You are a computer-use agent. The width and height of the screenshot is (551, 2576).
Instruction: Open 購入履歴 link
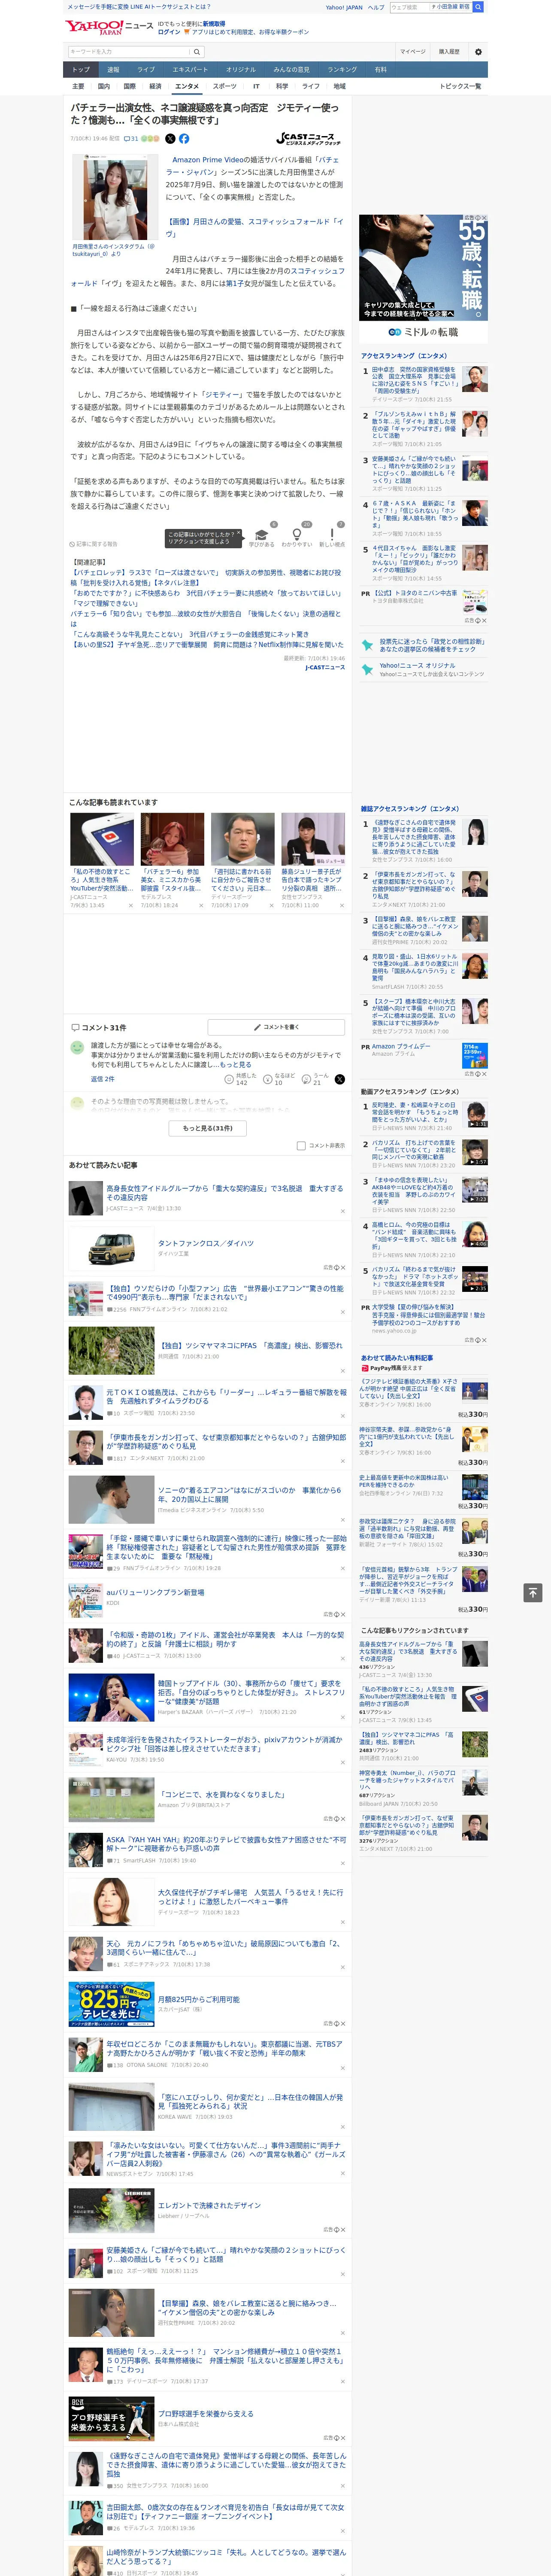(x=449, y=52)
